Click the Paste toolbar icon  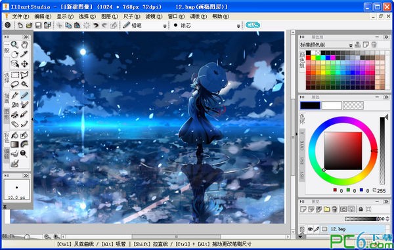click(x=77, y=25)
